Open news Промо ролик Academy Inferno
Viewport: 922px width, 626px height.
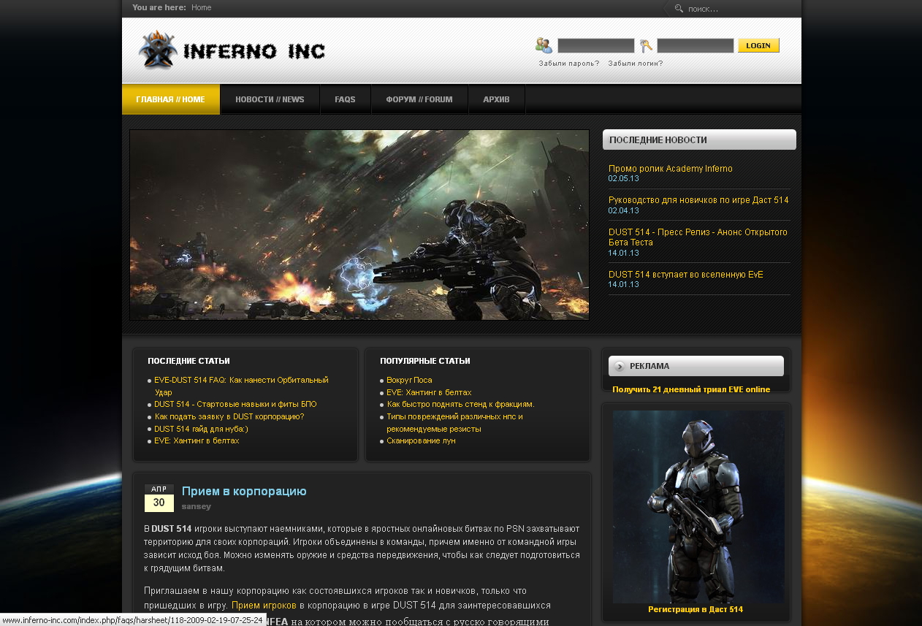[x=671, y=169]
